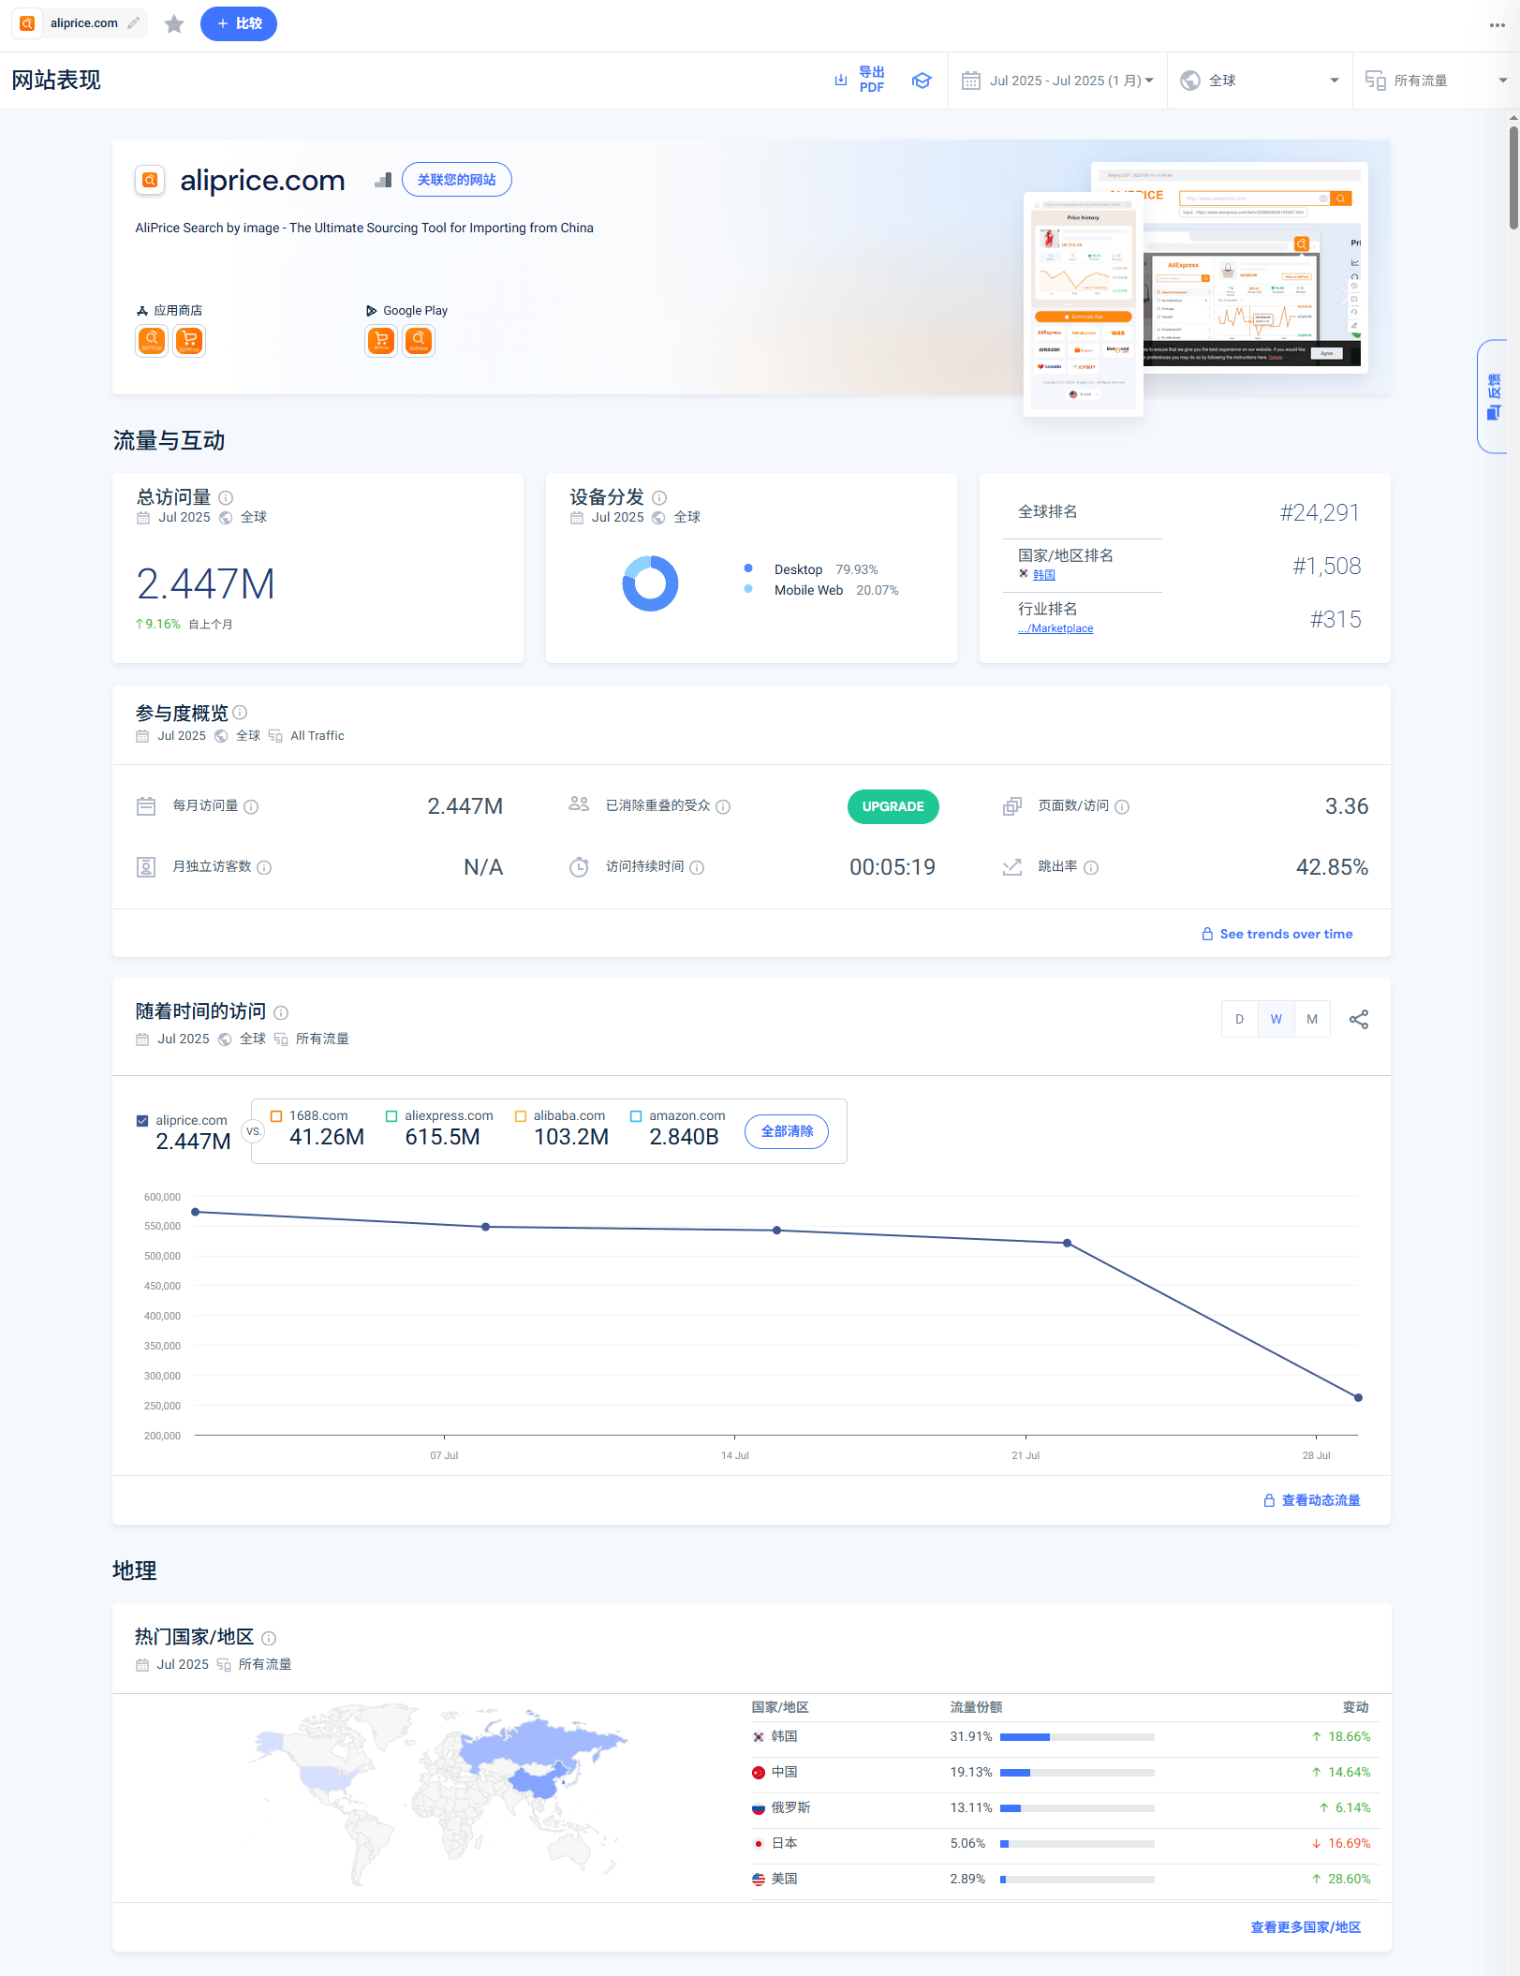Screen dimensions: 1520x1976
Task: Click the page vertical scrollbar
Action: 1513,177
